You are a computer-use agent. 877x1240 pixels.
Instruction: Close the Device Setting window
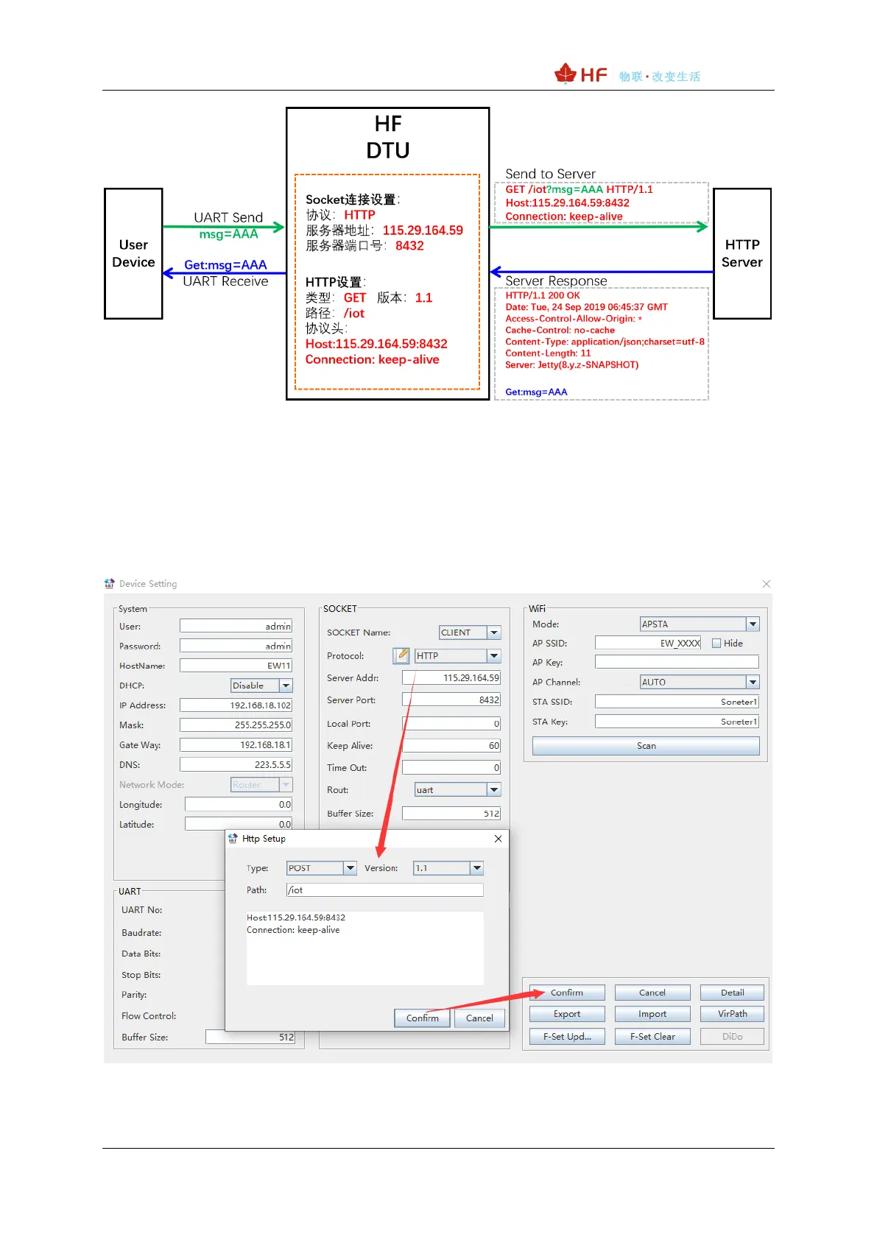coord(767,584)
